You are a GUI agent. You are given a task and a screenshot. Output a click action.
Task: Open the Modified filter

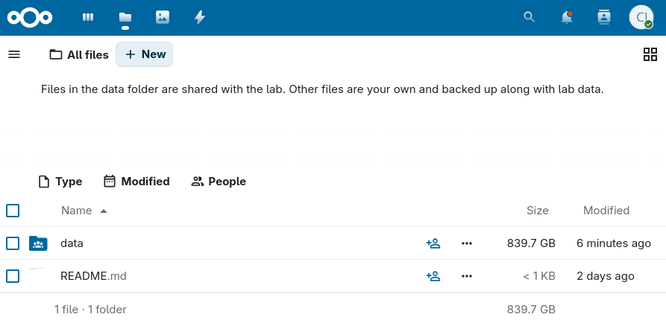coord(136,182)
